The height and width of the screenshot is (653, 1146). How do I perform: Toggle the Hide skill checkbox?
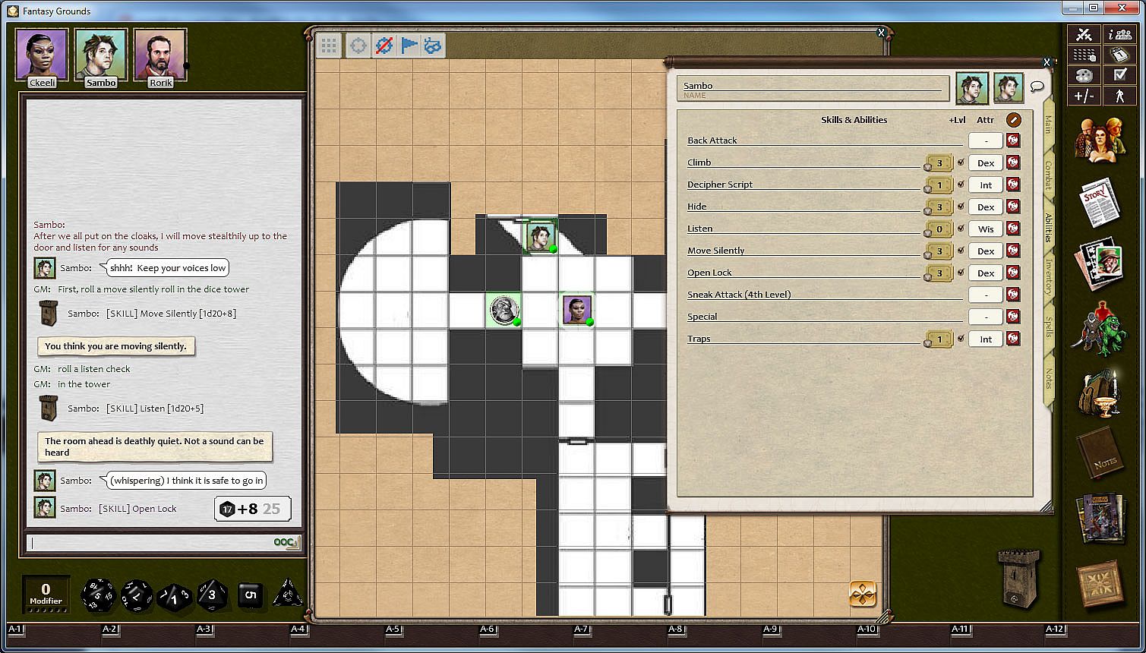click(961, 207)
